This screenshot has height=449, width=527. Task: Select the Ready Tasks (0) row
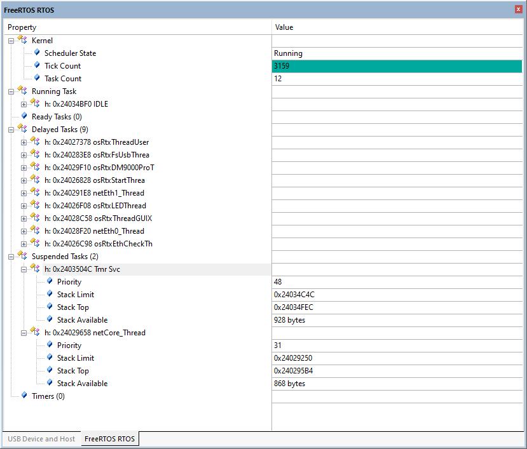tap(57, 117)
